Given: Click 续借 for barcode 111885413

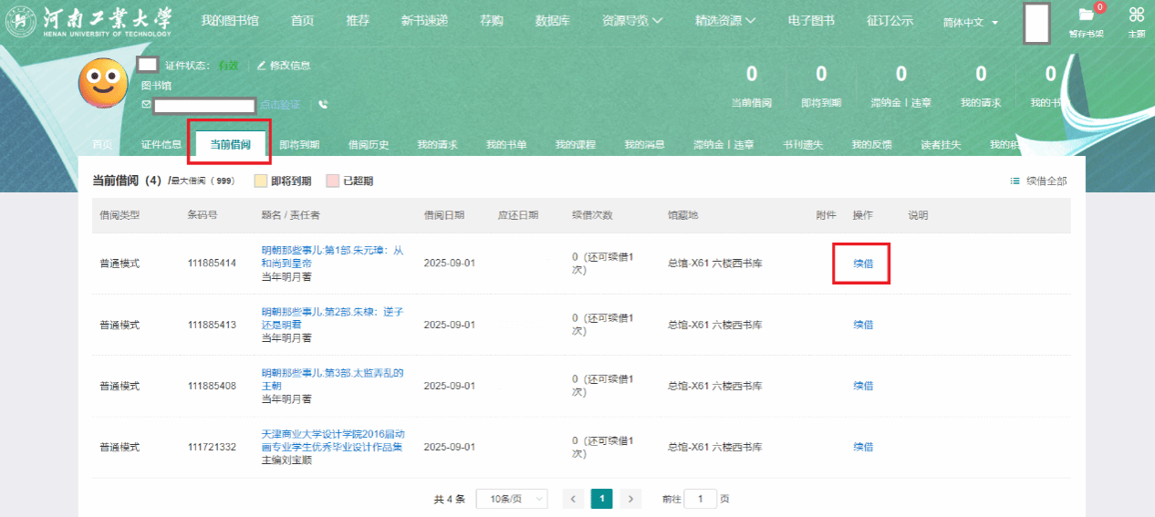Looking at the screenshot, I should [863, 325].
